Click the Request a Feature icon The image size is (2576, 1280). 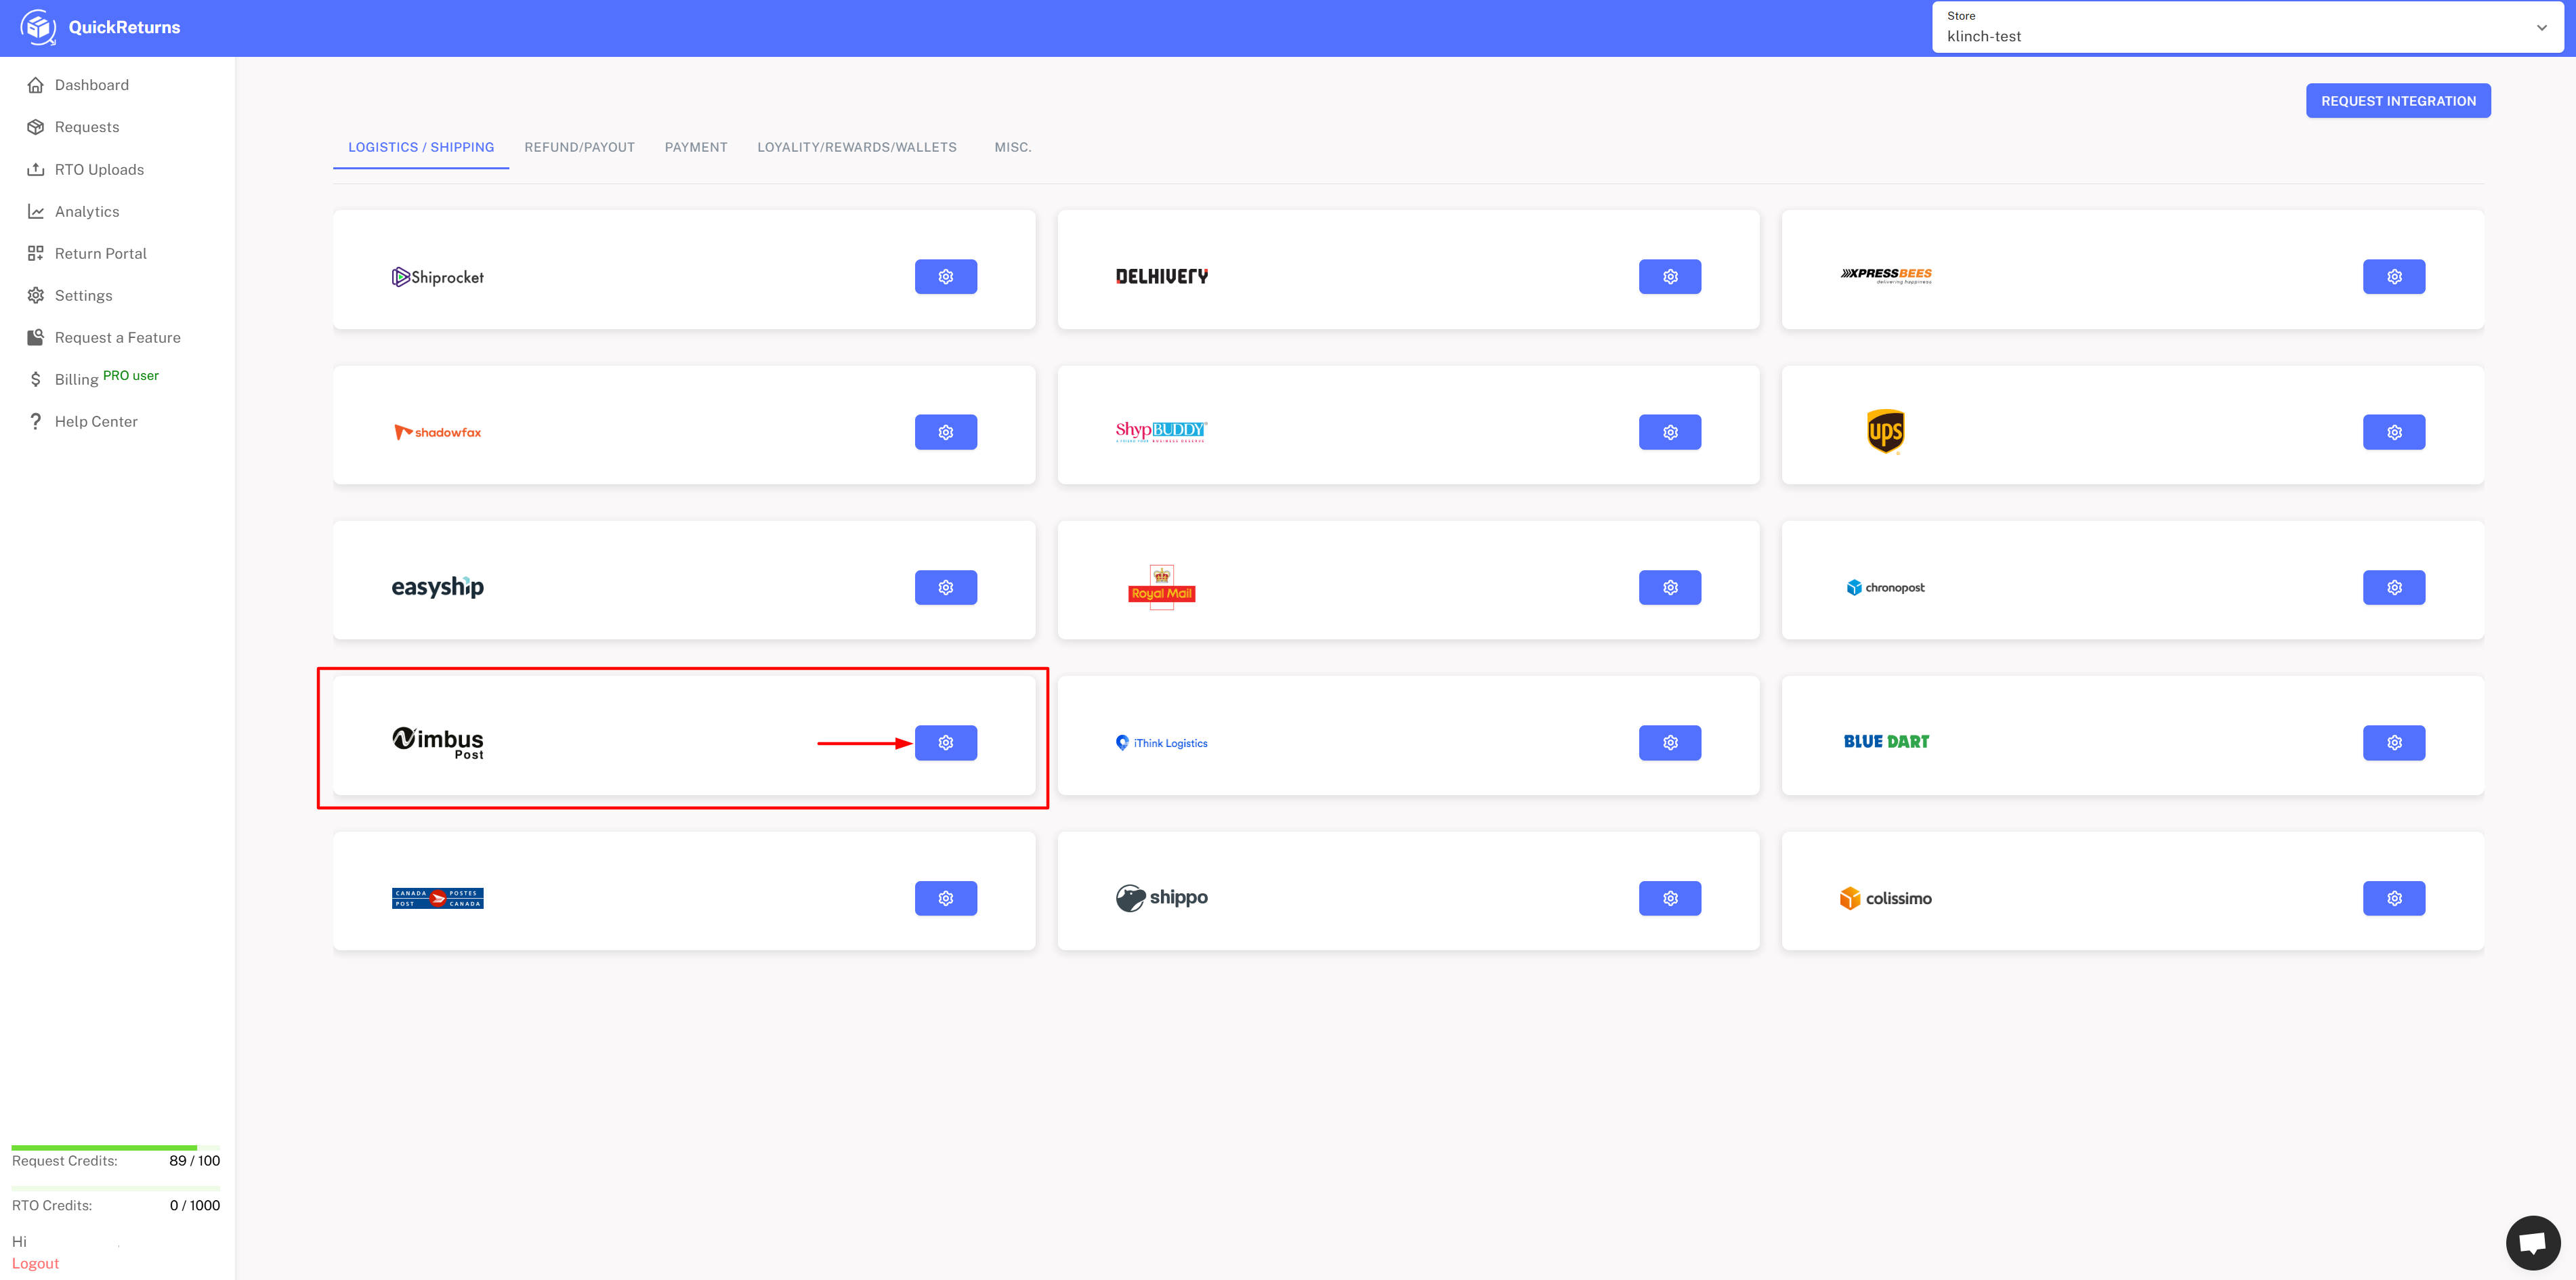click(36, 337)
